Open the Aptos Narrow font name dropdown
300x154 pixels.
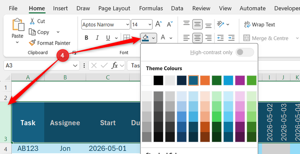pyautogui.click(x=128, y=24)
